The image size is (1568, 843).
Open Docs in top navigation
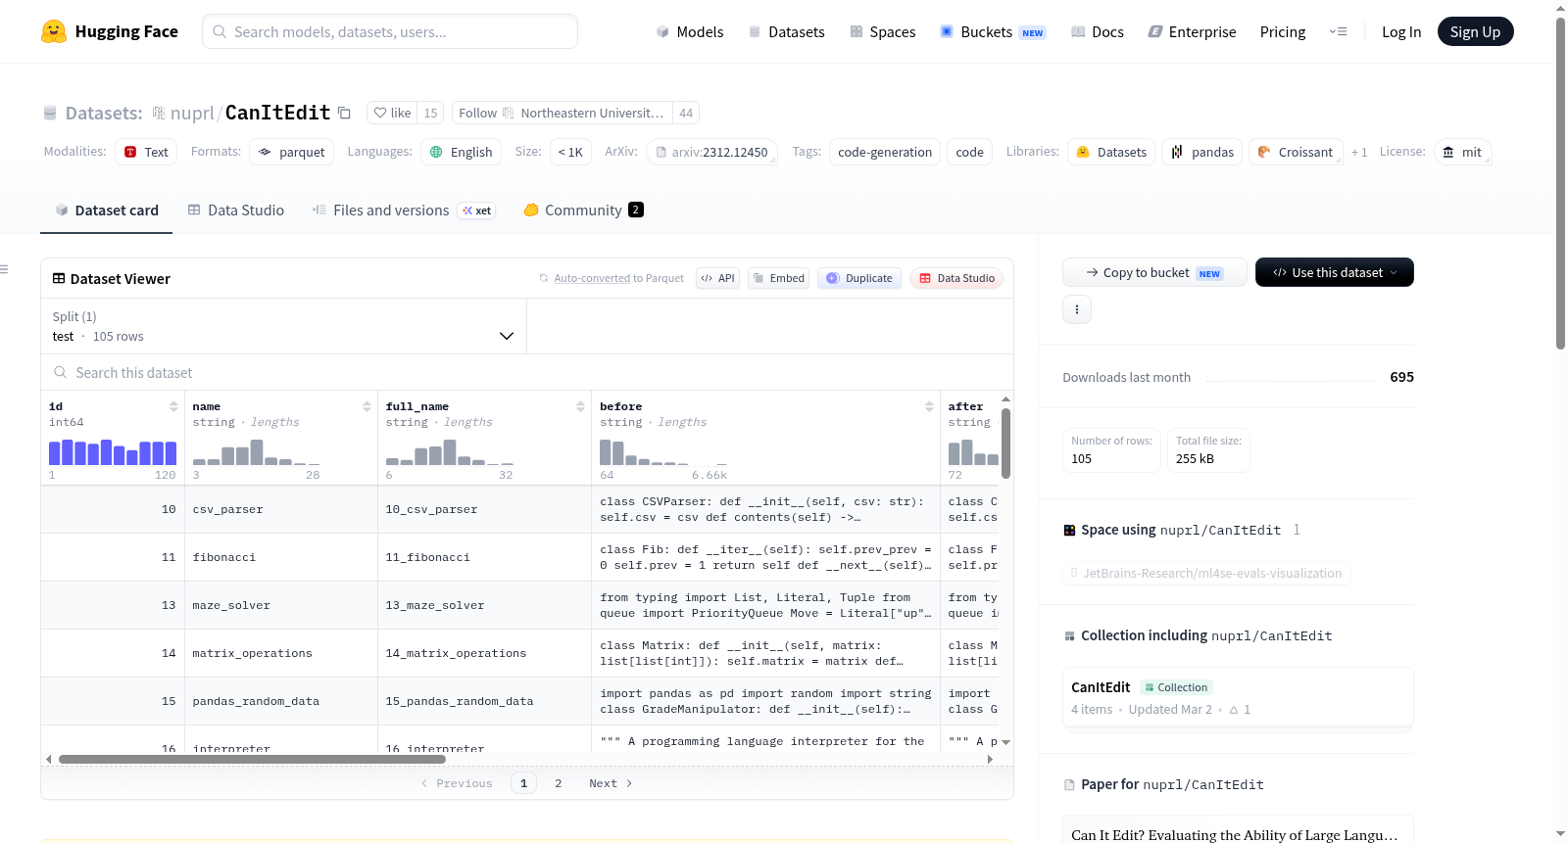pyautogui.click(x=1097, y=31)
